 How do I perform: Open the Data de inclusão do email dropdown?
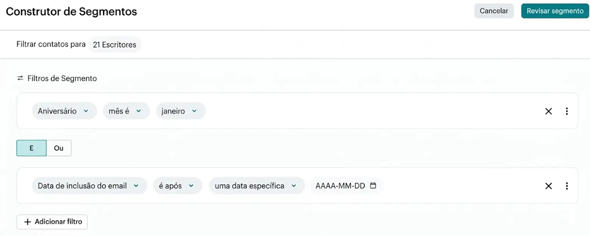pyautogui.click(x=89, y=185)
